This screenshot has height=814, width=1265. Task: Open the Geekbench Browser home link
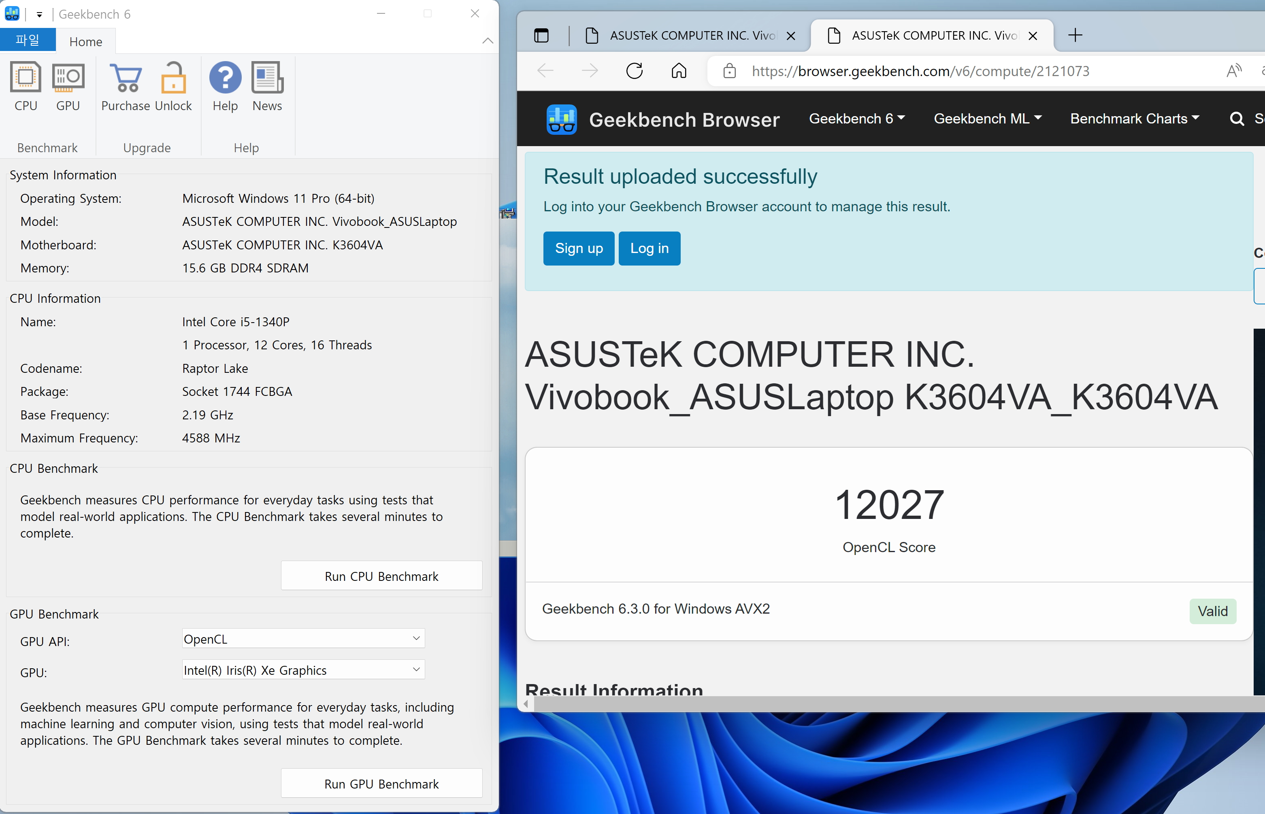[x=684, y=120]
